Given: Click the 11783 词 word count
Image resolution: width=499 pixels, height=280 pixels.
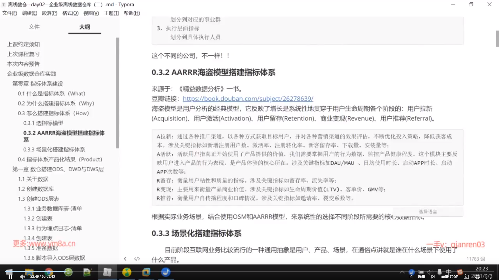Looking at the screenshot, I should pyautogui.click(x=476, y=259).
